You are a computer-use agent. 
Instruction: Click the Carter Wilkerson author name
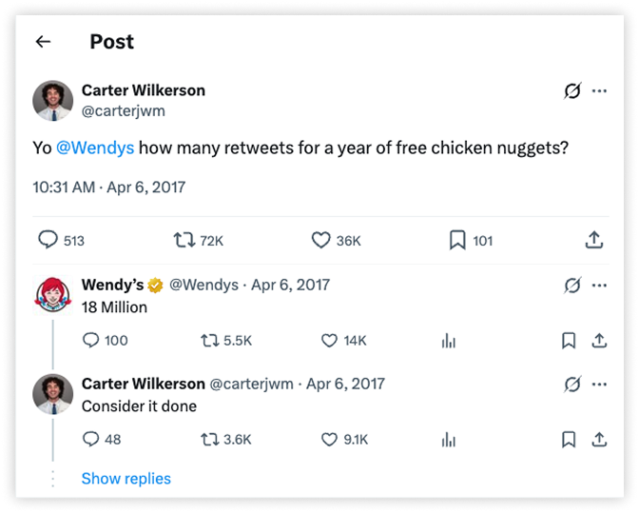coord(144,90)
